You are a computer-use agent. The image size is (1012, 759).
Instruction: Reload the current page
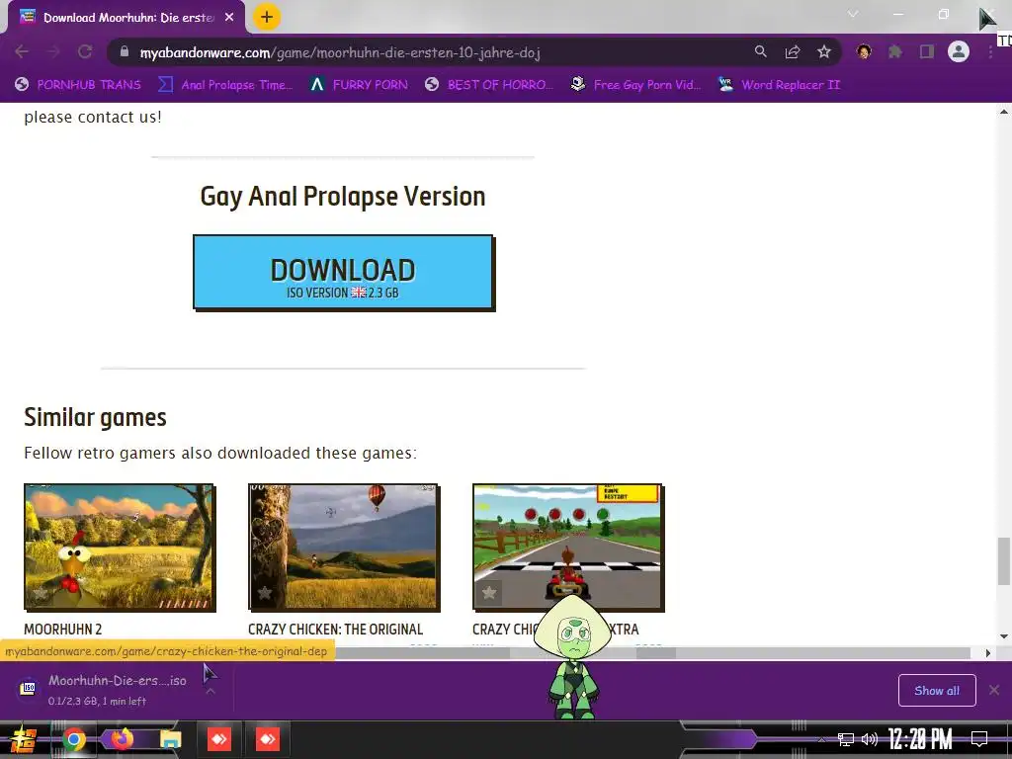coord(85,51)
